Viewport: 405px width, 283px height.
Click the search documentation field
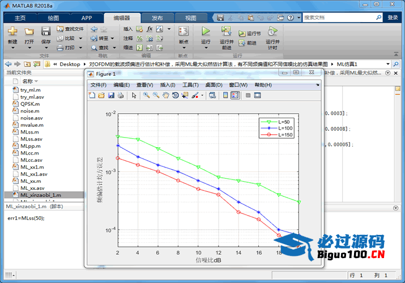point(339,18)
